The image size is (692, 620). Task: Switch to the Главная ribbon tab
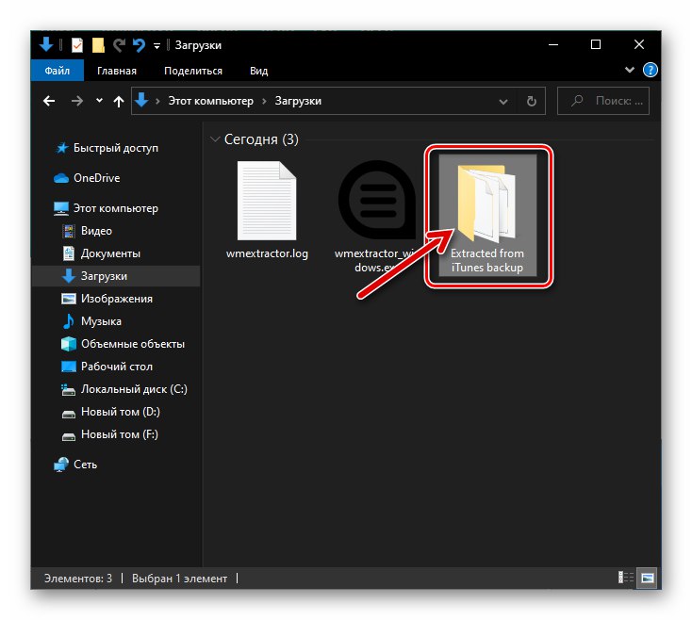click(117, 71)
